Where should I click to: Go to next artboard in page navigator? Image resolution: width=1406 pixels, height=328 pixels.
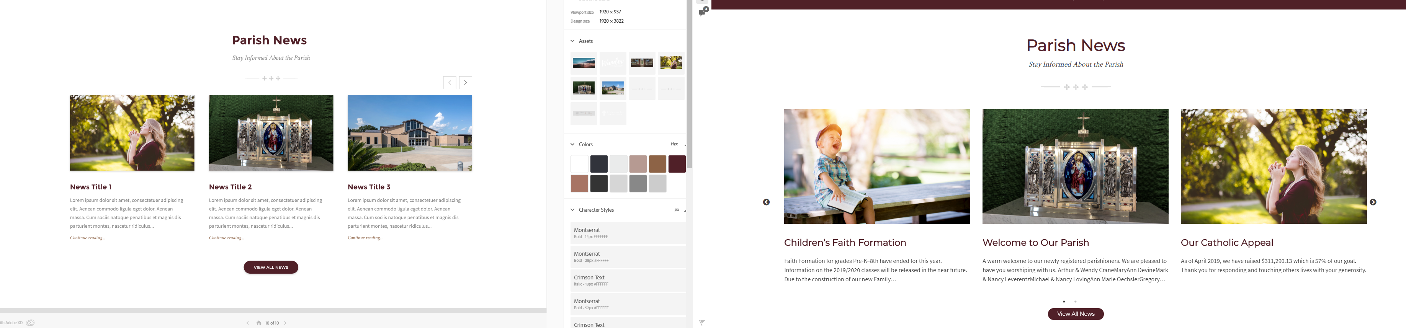click(x=286, y=323)
